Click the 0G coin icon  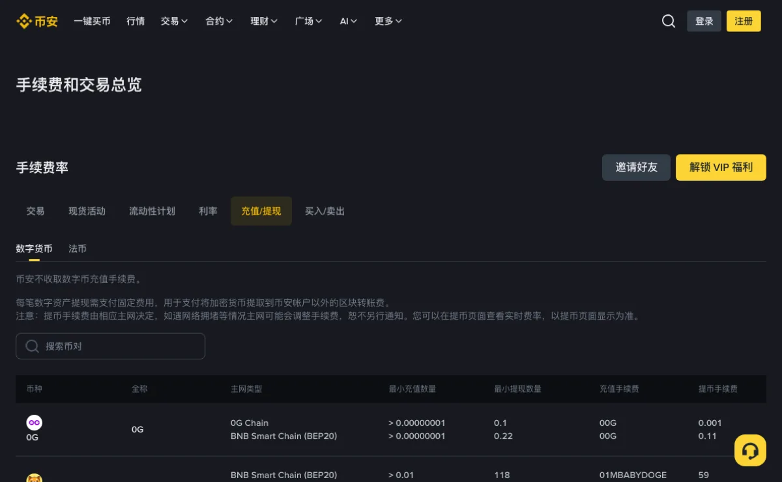pyautogui.click(x=35, y=423)
